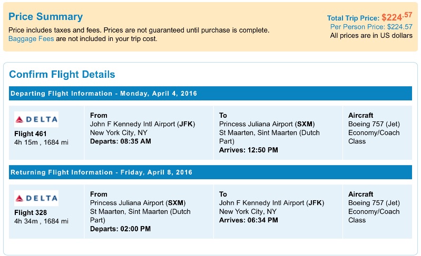Click the Confirm Flight Details heading
Image resolution: width=421 pixels, height=256 pixels.
pyautogui.click(x=62, y=74)
